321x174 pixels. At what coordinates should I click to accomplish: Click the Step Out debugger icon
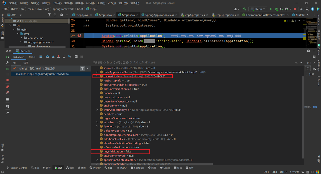point(64,57)
